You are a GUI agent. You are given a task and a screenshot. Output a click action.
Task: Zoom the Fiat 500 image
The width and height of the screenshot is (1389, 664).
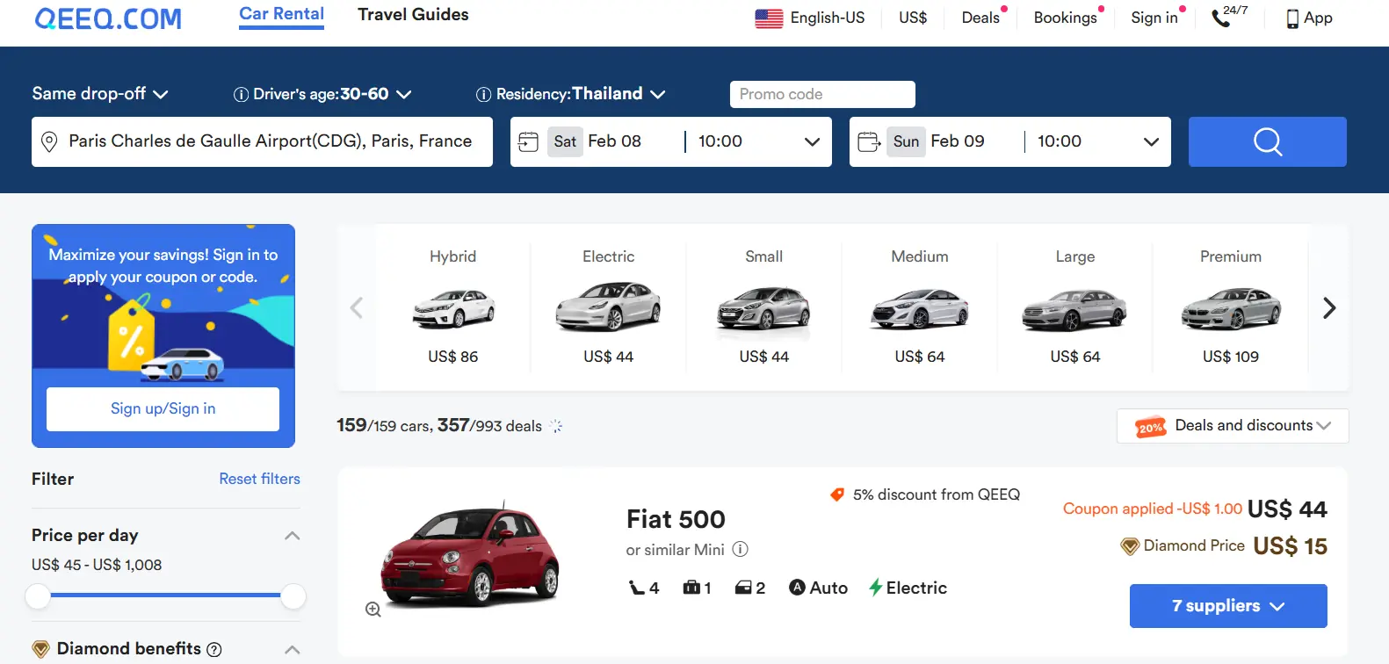pos(373,610)
